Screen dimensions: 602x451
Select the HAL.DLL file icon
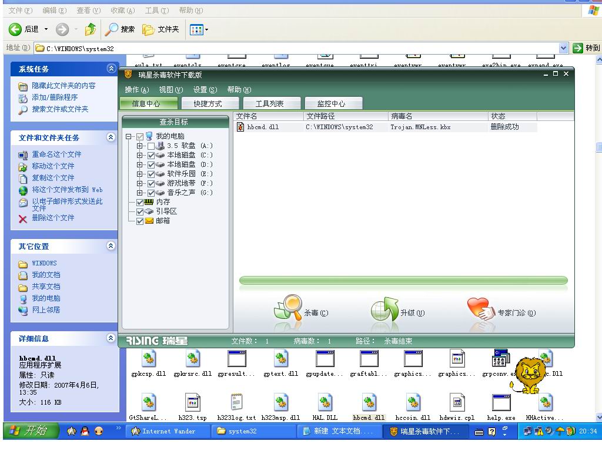[325, 402]
